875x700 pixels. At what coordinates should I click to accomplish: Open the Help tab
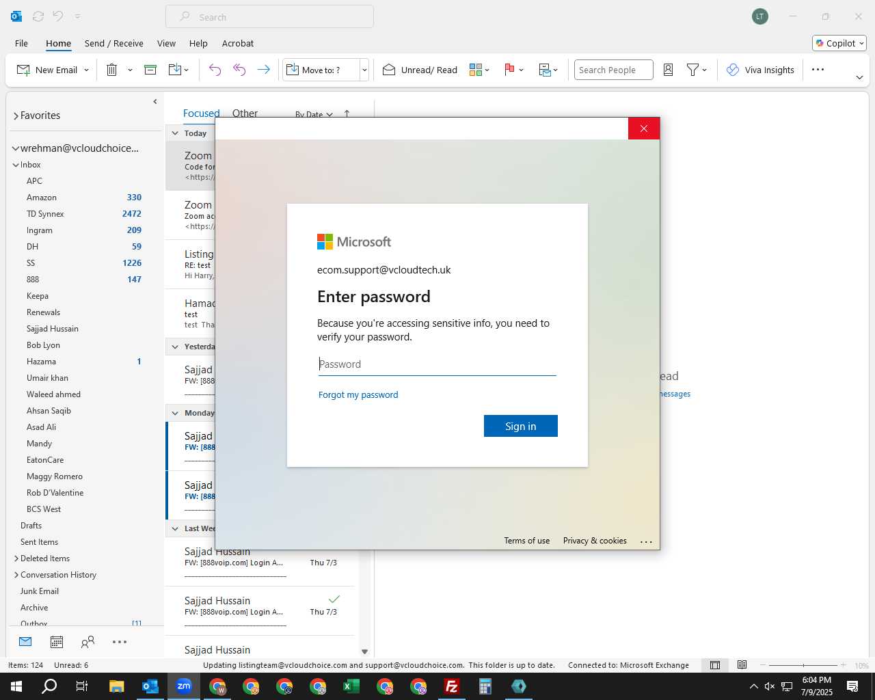point(198,43)
